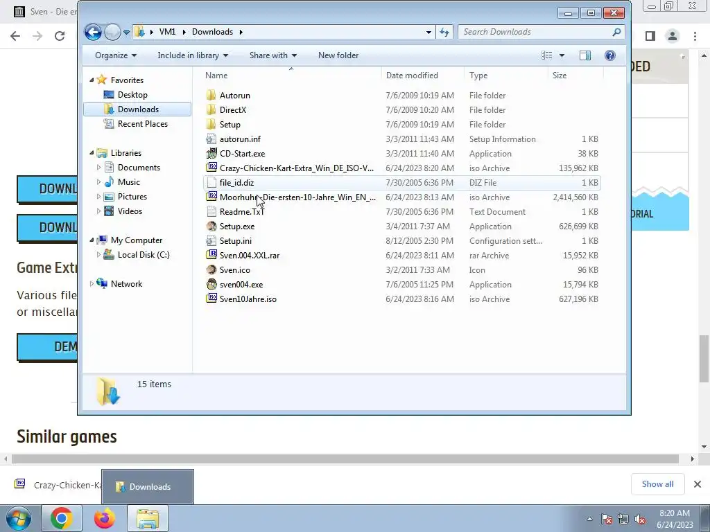Image resolution: width=710 pixels, height=532 pixels.
Task: Launch Chrome from the taskbar
Action: [62, 518]
